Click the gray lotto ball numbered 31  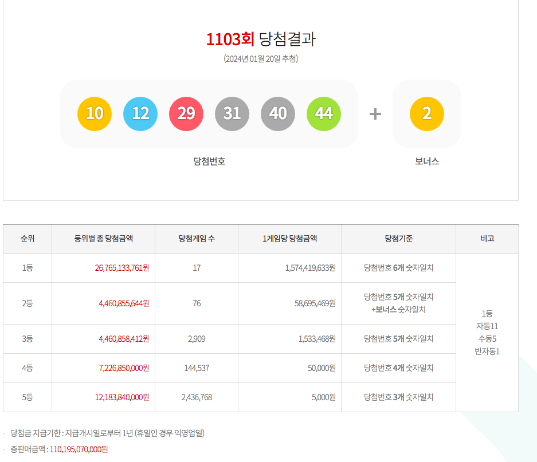[x=232, y=113]
